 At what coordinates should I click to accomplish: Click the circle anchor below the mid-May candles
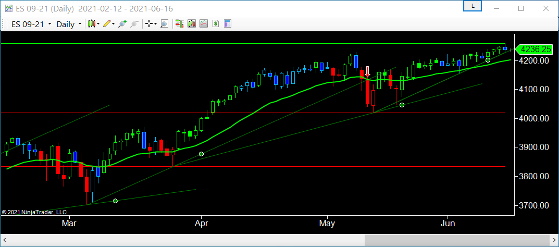tap(402, 105)
